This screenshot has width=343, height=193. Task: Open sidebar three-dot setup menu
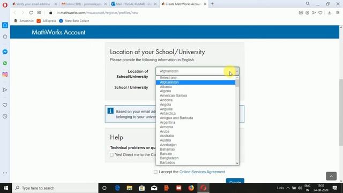[5, 173]
